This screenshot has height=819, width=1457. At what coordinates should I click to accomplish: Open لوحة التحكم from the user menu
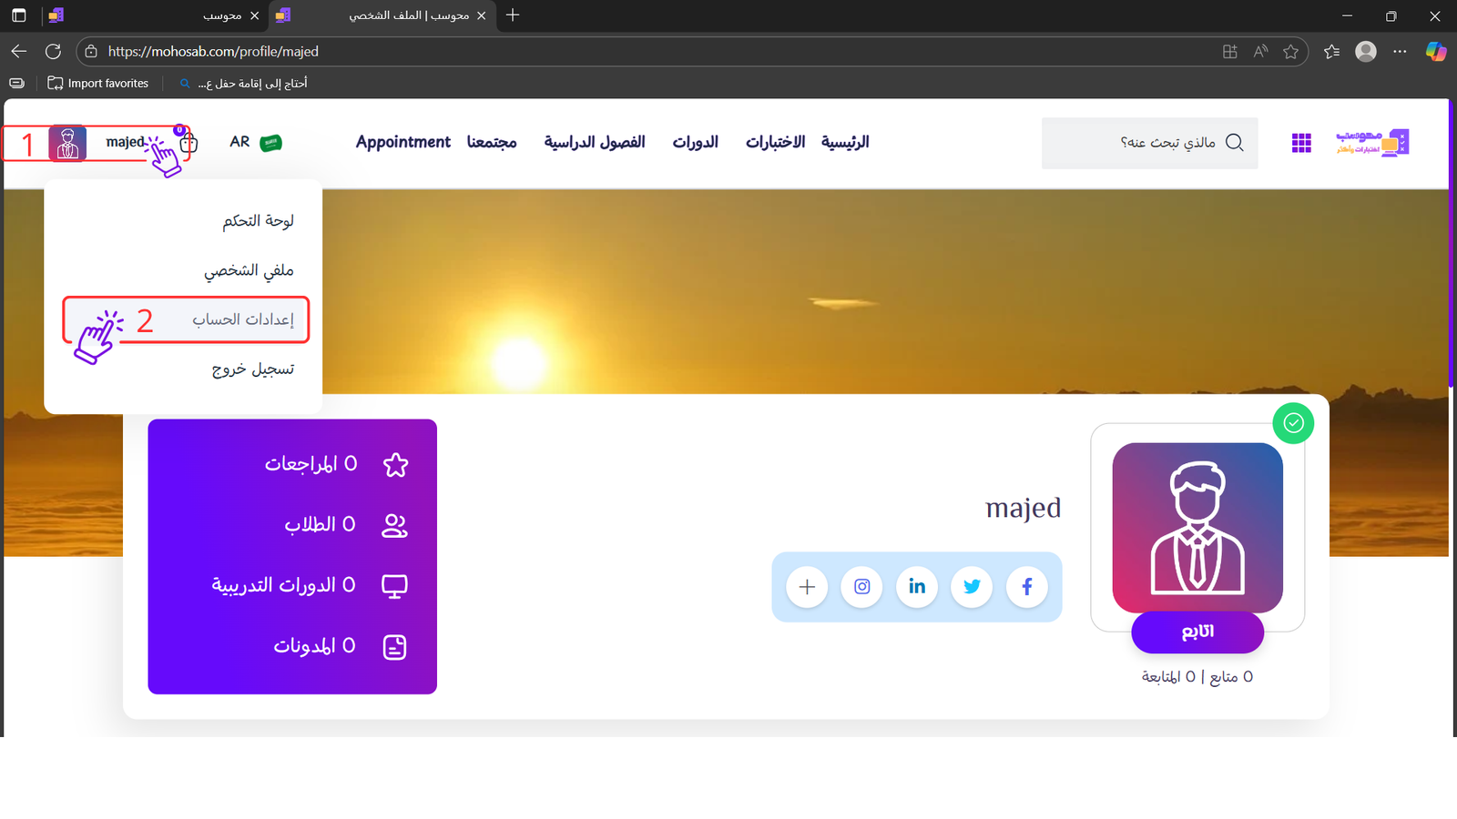[258, 221]
